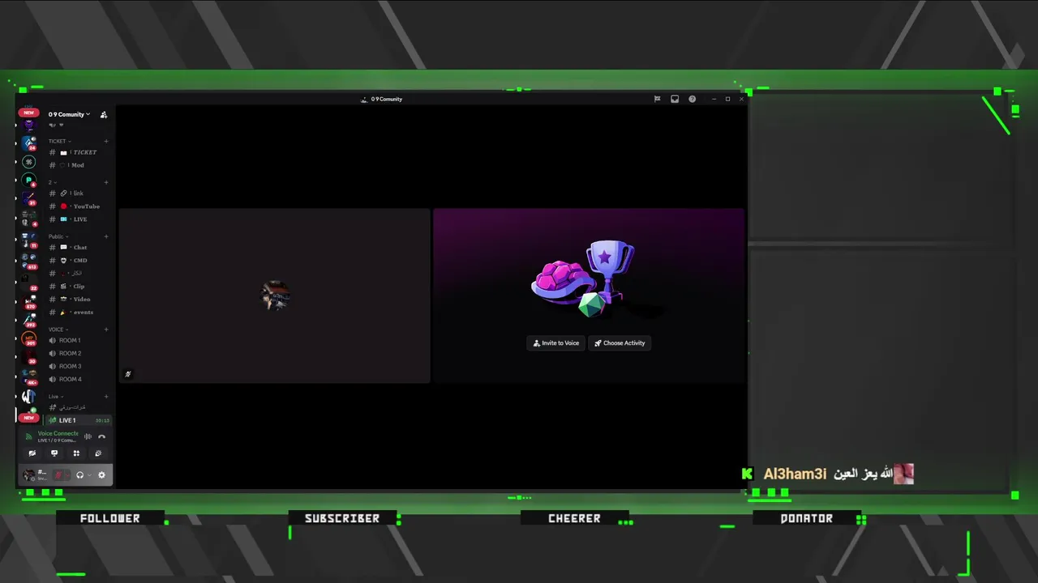Screen dimensions: 1038x583
Task: Open server icon with 301 badge
Action: coord(29,338)
